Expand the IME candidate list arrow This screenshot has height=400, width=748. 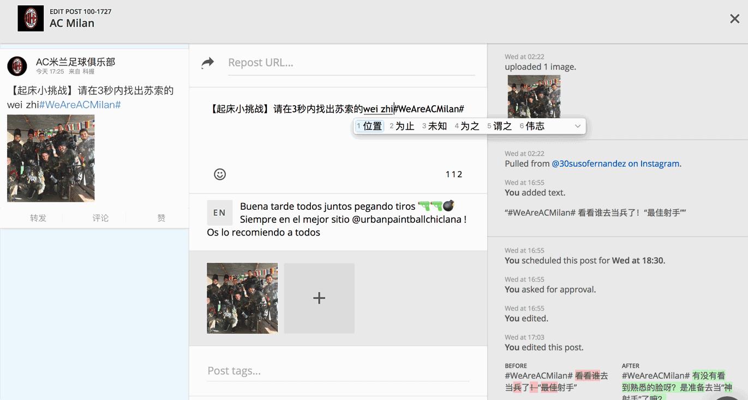point(577,126)
